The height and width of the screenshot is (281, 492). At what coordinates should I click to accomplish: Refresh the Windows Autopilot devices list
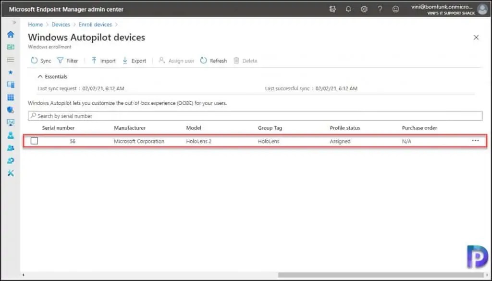click(213, 61)
